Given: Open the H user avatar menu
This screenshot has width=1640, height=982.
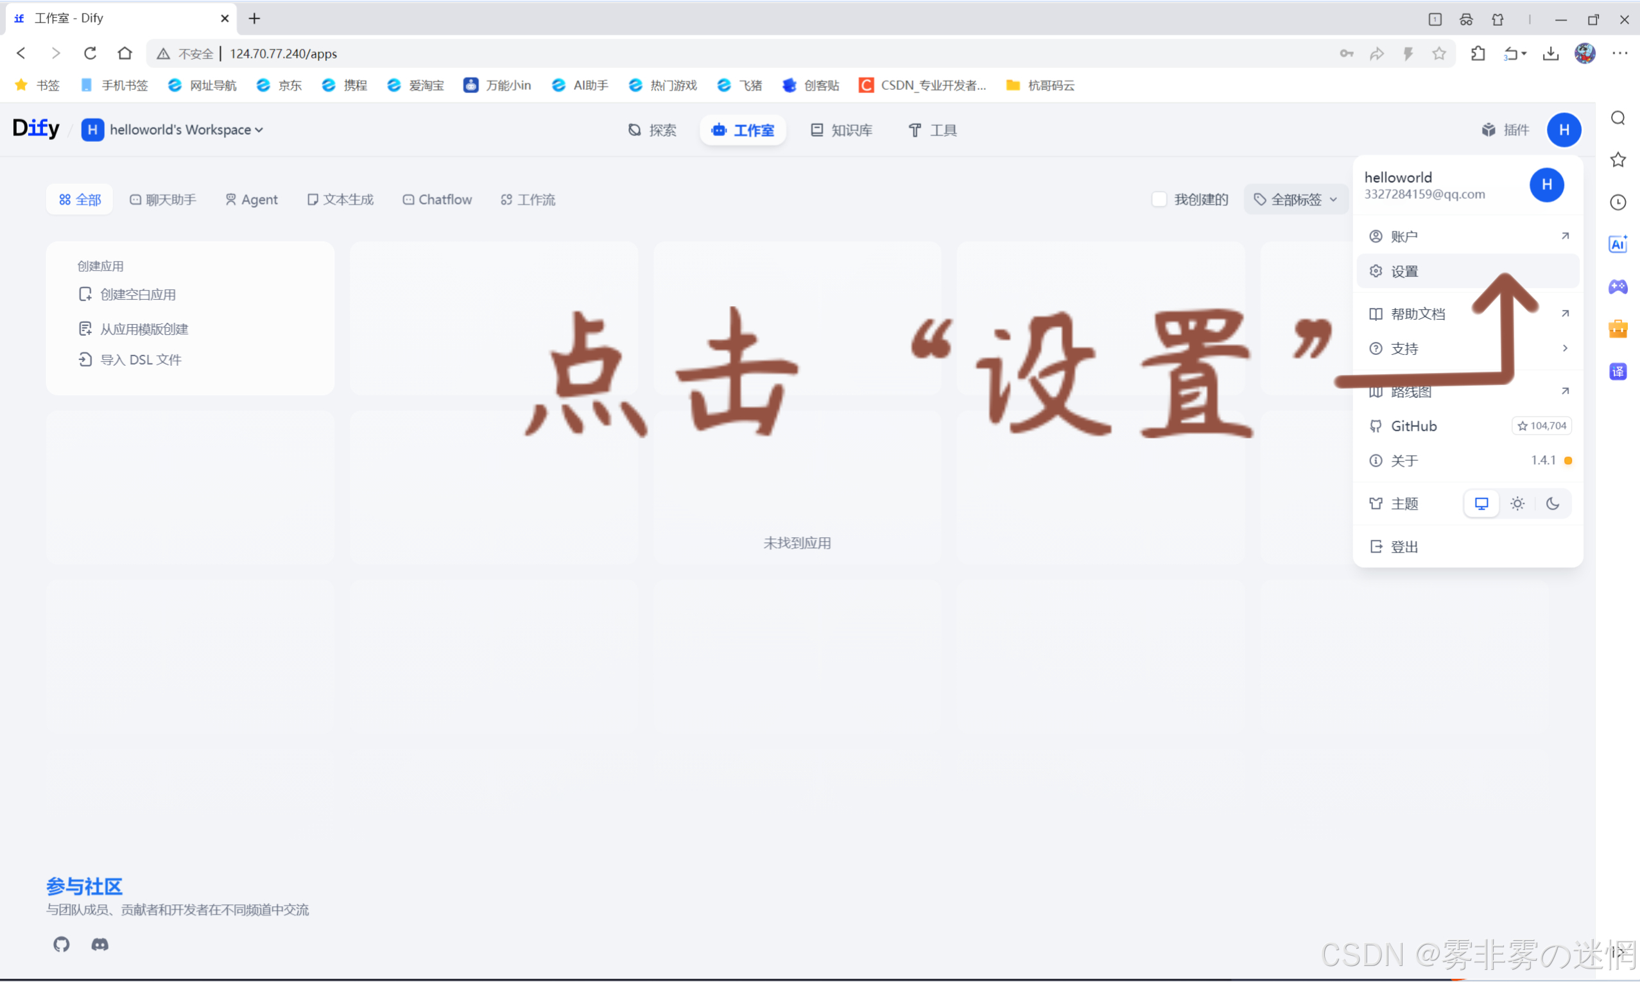Looking at the screenshot, I should pos(1563,130).
